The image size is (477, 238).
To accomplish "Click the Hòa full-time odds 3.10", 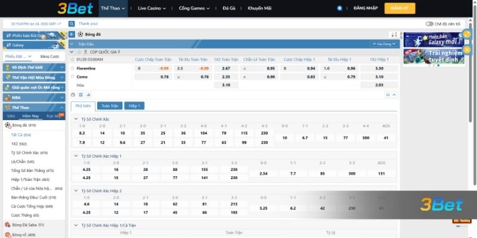I will 226,85.
